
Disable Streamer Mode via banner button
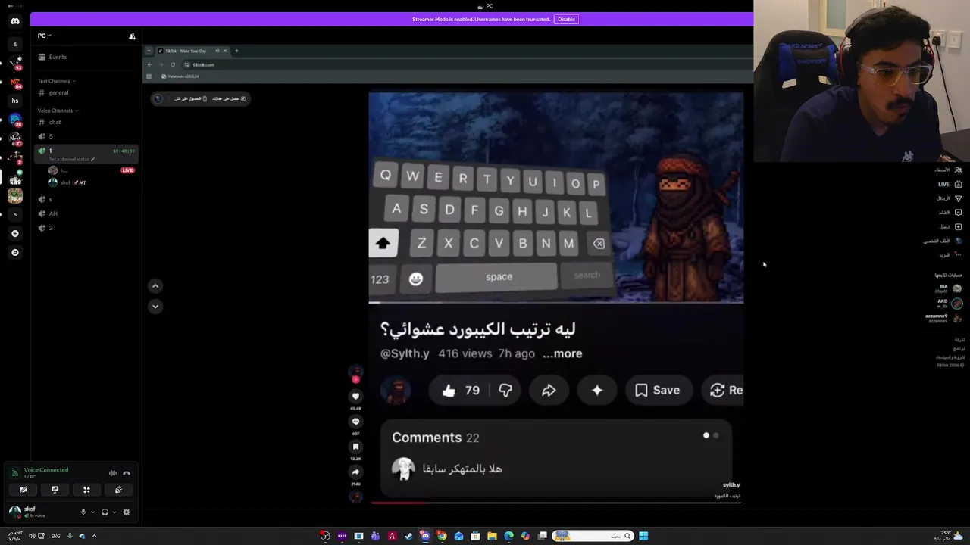coord(566,19)
